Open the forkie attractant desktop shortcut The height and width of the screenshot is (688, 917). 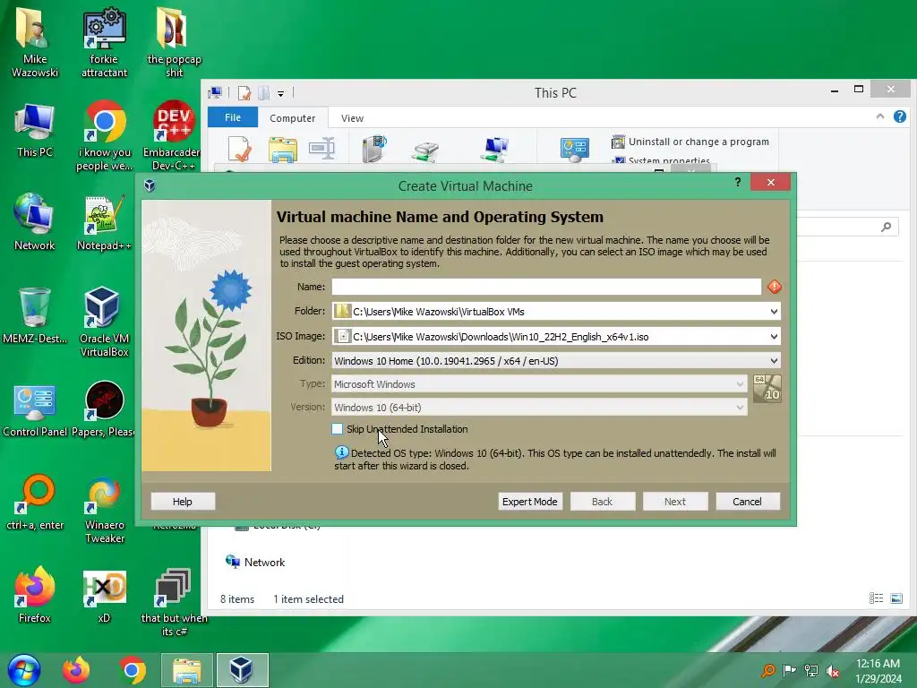click(104, 42)
